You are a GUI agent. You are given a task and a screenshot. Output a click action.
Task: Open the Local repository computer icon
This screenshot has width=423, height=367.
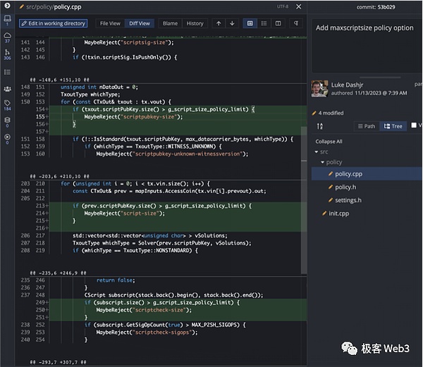pos(7,18)
